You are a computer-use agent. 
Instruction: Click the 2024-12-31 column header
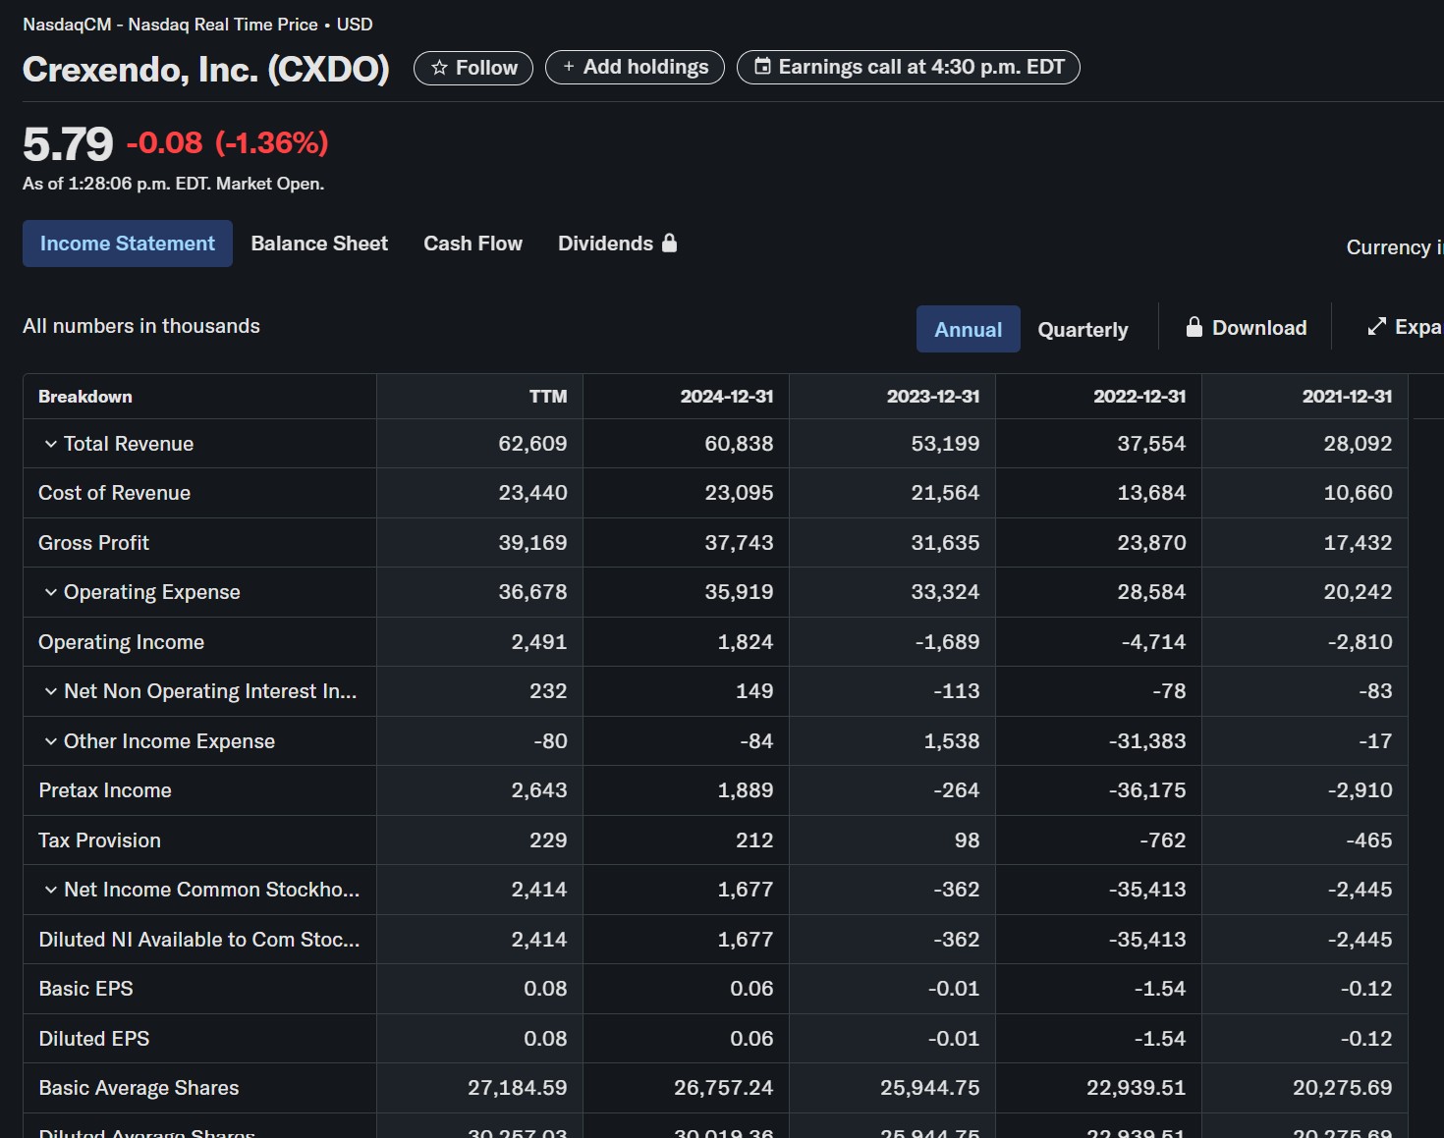pos(727,397)
